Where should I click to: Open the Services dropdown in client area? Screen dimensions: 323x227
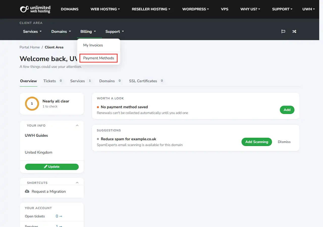click(x=32, y=32)
